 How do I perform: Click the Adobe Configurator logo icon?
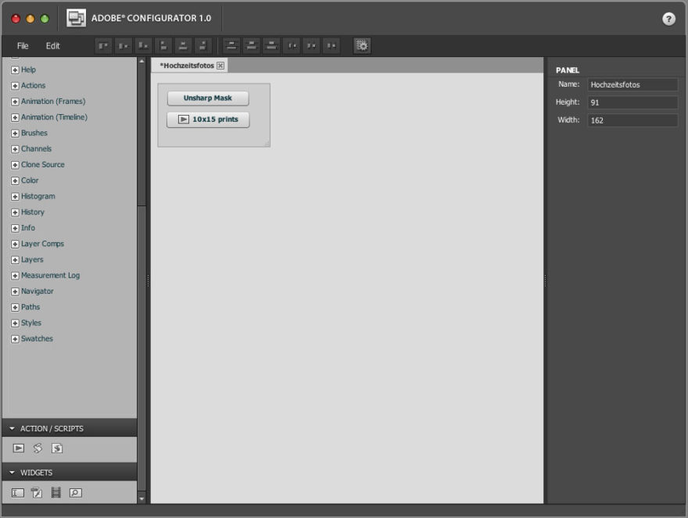[76, 18]
